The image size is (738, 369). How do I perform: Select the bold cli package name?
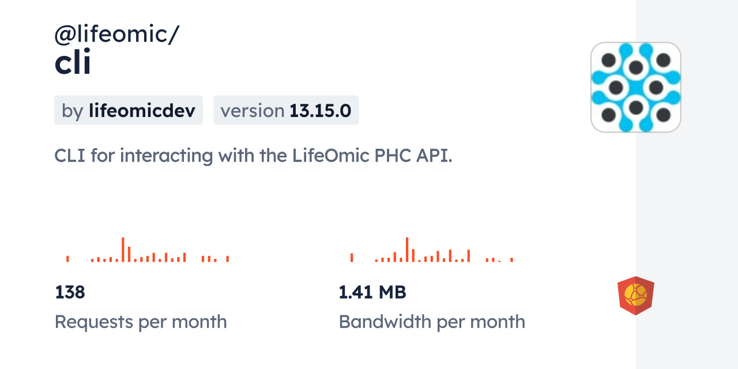click(73, 63)
